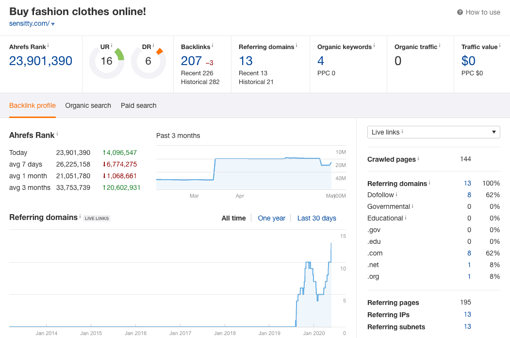Click info icon next to Organic keywords
This screenshot has height=338, width=510.
point(374,46)
